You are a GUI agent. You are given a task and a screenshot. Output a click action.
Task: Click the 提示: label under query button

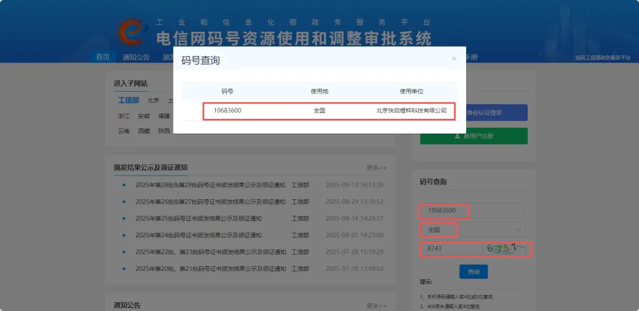click(426, 281)
